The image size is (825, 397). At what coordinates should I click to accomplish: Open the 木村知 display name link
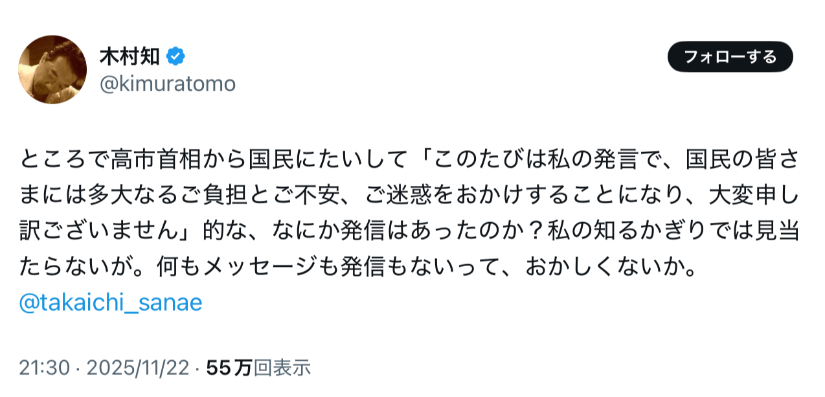point(130,57)
